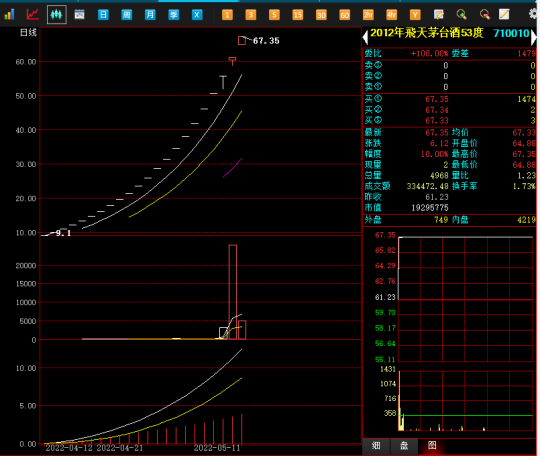
Task: Open settings gear icon
Action: pos(533,14)
